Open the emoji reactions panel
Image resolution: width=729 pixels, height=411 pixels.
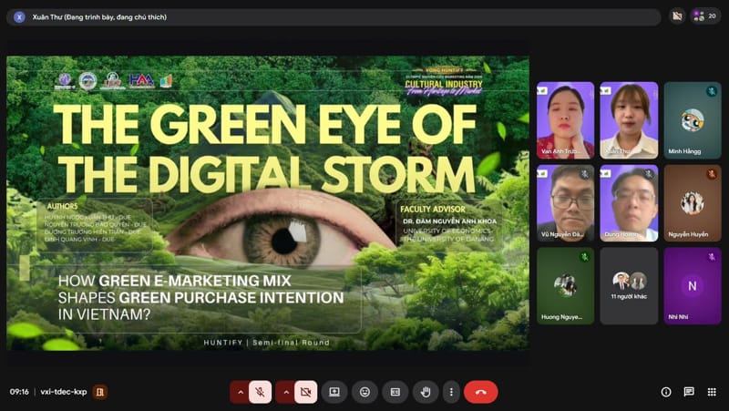click(364, 392)
